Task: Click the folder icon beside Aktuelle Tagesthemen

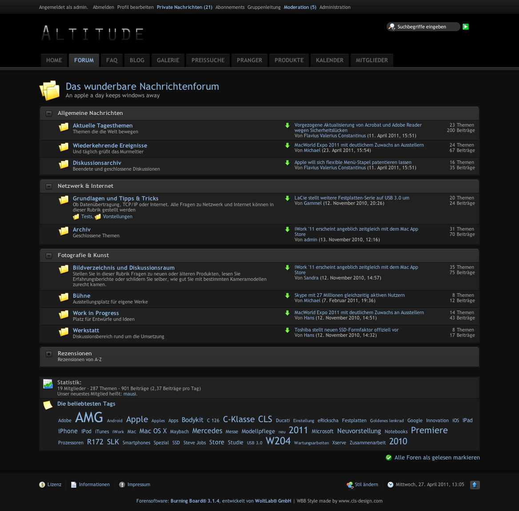Action: [x=64, y=127]
